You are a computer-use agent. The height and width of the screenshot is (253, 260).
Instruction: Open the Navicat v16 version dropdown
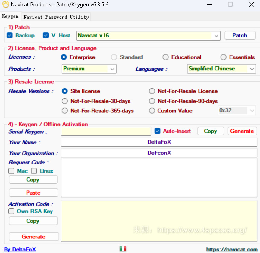(x=216, y=36)
